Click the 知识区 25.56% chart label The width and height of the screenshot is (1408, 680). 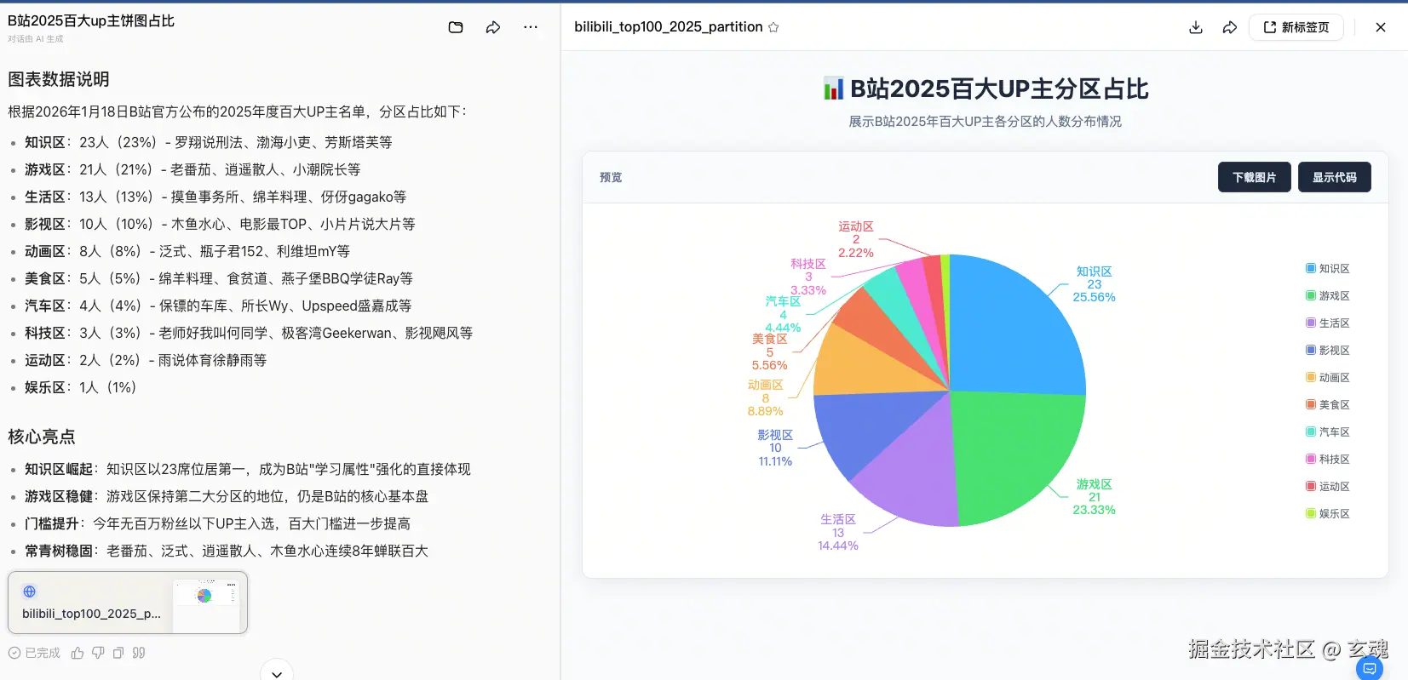pos(1094,284)
